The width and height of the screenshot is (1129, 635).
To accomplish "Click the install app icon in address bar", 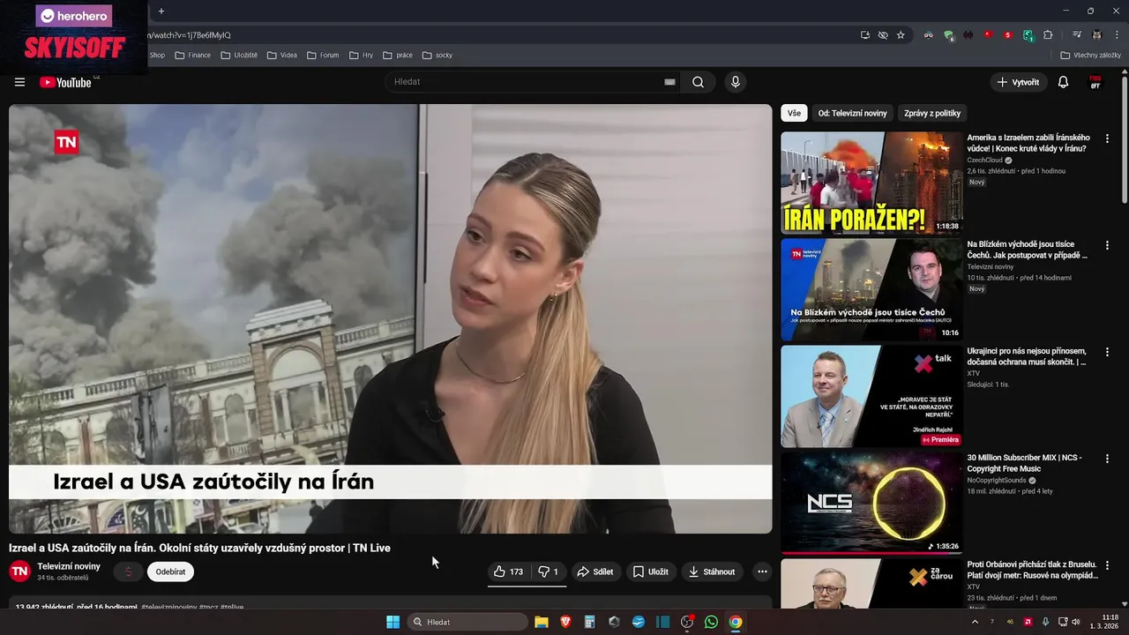I will pos(865,35).
